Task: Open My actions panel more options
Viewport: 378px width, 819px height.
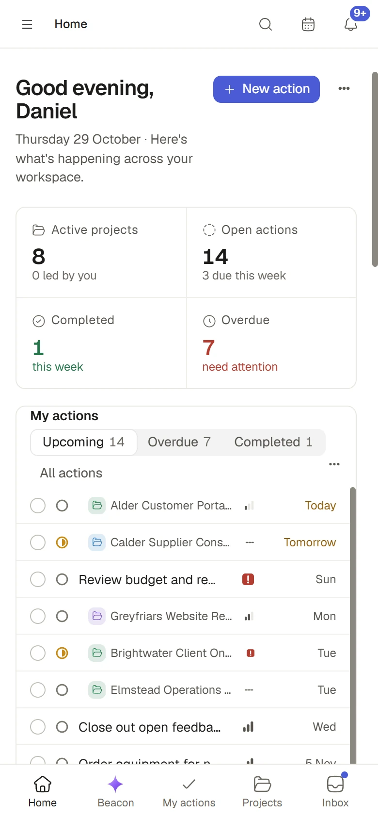Action: 334,464
